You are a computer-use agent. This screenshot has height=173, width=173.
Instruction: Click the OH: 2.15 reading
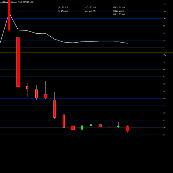point(118,11)
